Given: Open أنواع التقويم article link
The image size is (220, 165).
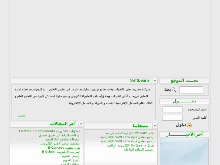Looking at the screenshot, I should (71, 160).
